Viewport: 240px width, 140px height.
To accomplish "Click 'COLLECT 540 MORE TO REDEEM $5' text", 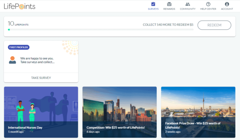I will 168,25.
